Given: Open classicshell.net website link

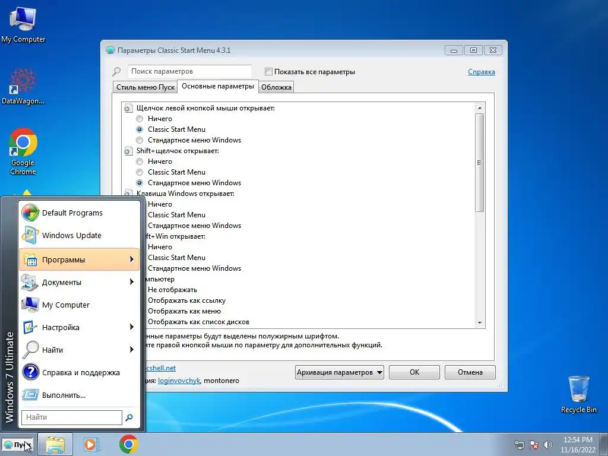Looking at the screenshot, I should click(x=160, y=368).
